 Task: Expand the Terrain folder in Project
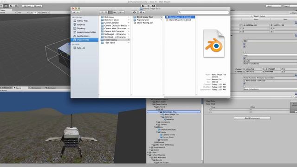(x=157, y=125)
